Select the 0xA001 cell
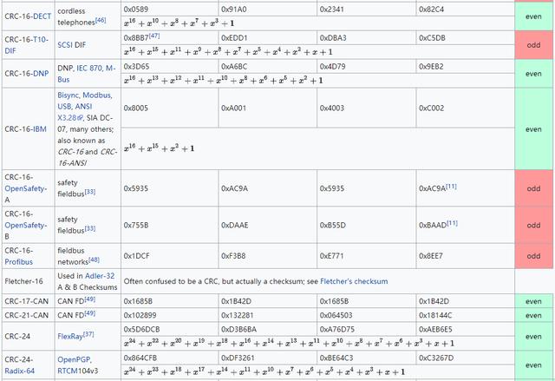Screen dimensions: 555x381 coord(268,108)
